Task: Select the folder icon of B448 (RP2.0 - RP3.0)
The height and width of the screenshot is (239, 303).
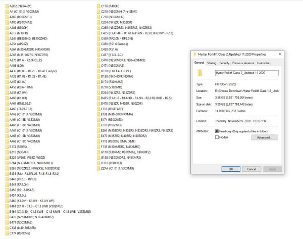Action: pos(7,179)
